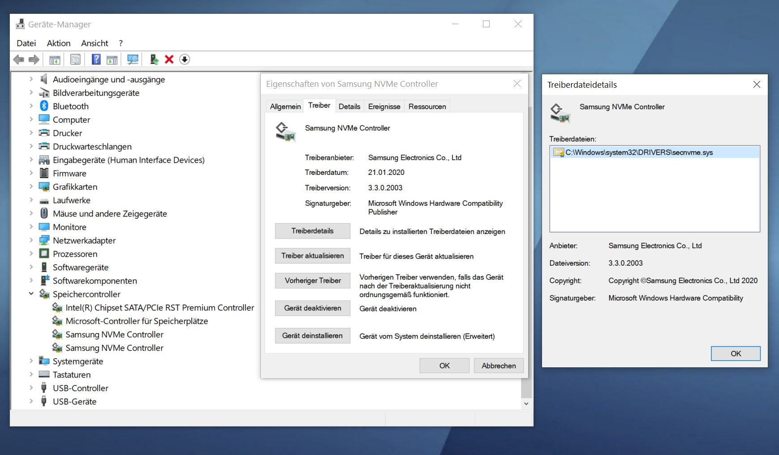
Task: Click the Forward arrow in Geräte-Manager toolbar
Action: click(34, 60)
